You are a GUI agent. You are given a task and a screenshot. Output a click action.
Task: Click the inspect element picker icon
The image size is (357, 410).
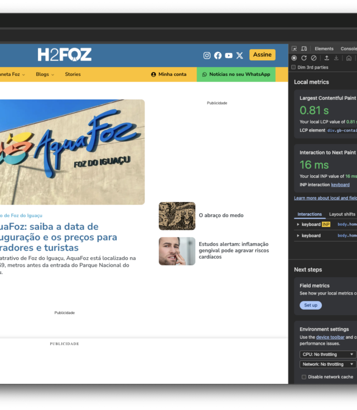[x=295, y=49]
